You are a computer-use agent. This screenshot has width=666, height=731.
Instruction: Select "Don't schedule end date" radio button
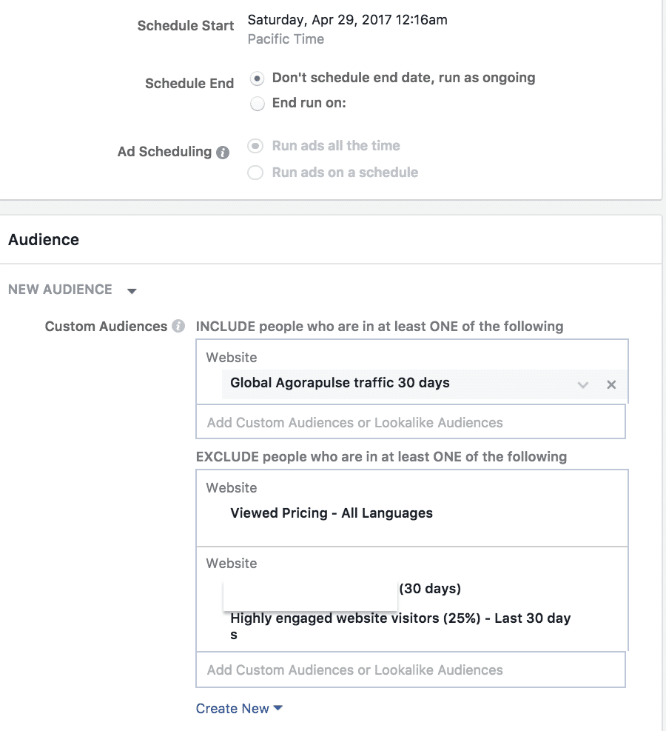[257, 79]
